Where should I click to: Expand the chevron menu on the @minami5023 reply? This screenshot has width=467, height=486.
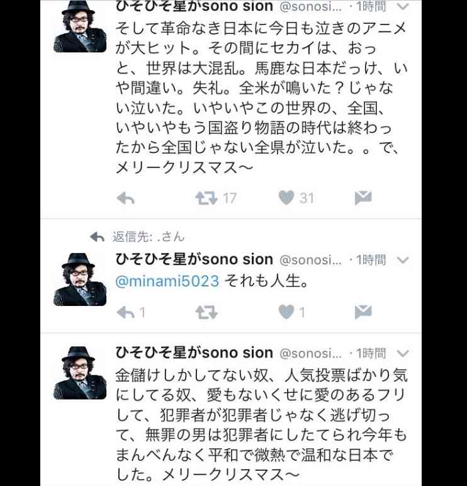pos(403,260)
